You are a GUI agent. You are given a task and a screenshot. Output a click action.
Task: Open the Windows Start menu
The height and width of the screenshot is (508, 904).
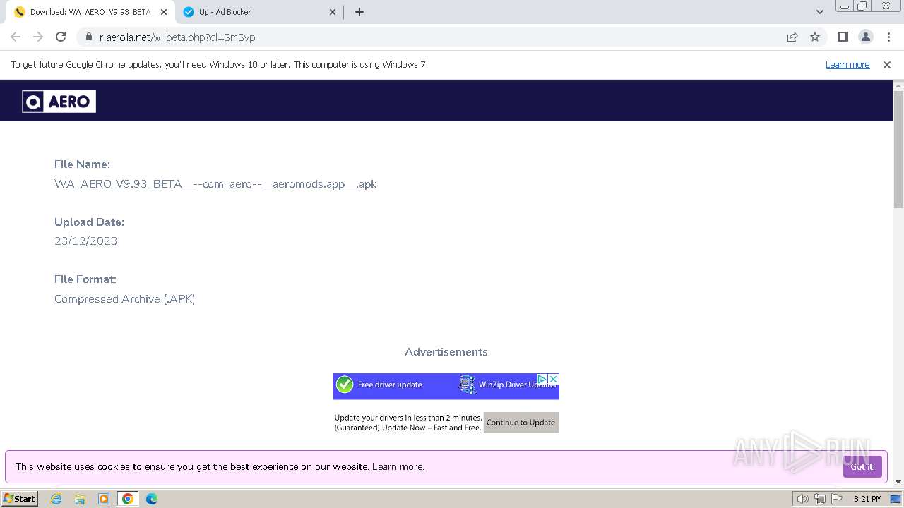tap(19, 499)
